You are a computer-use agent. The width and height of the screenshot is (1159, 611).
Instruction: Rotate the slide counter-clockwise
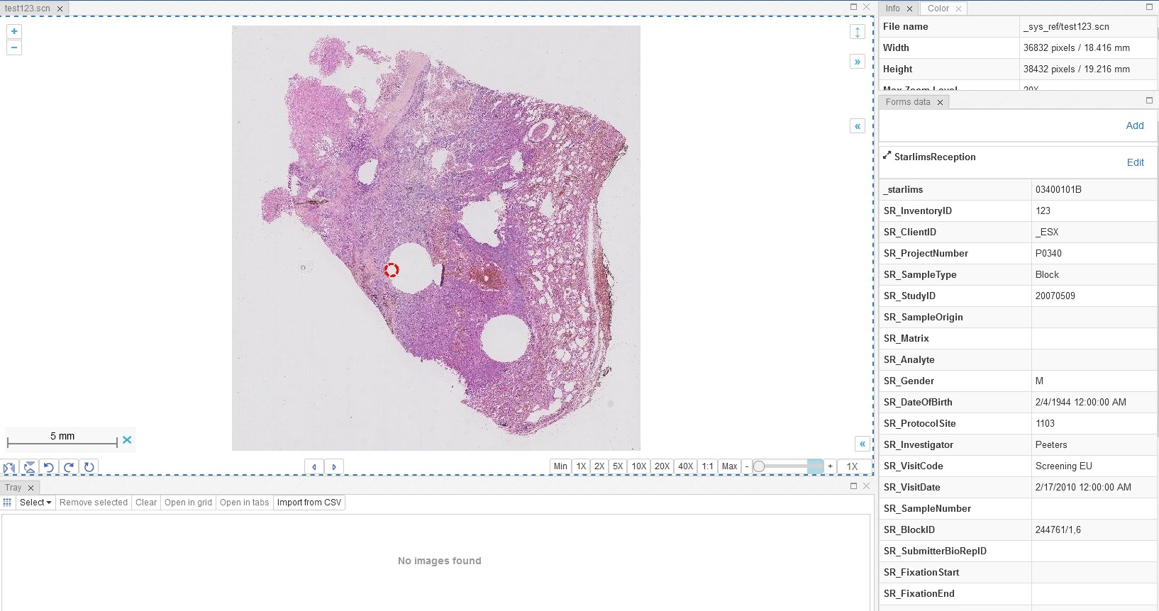[x=49, y=467]
